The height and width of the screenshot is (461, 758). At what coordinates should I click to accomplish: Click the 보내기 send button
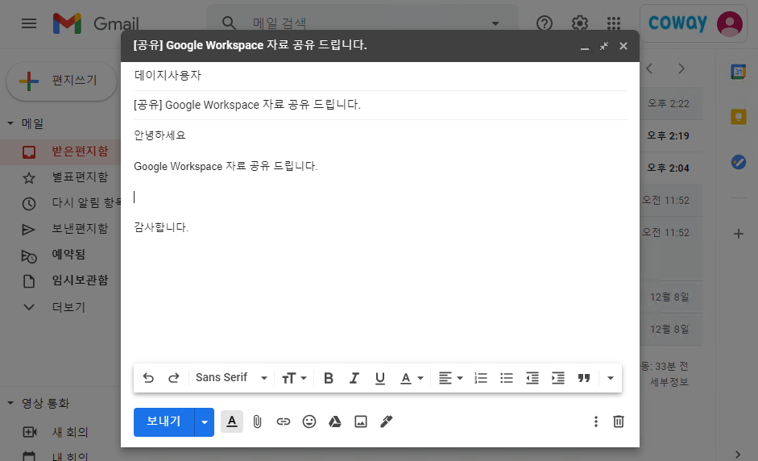click(164, 422)
